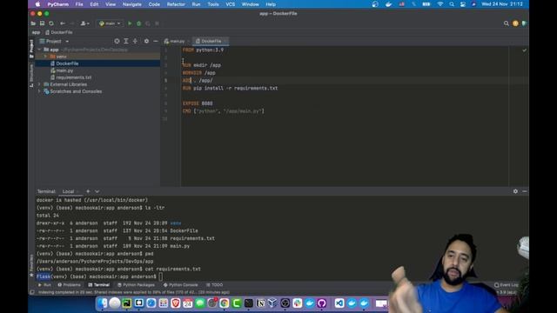The width and height of the screenshot is (557, 313).
Task: Click Collapse All in Project panel
Action: pyautogui.click(x=135, y=41)
